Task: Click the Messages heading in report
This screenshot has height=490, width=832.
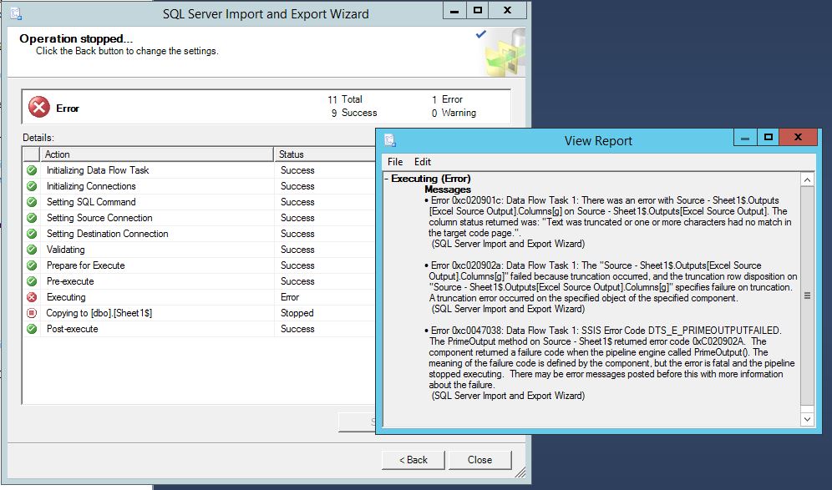Action: click(x=447, y=189)
